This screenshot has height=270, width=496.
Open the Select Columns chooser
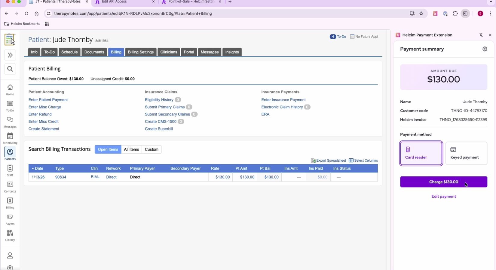[x=363, y=160]
